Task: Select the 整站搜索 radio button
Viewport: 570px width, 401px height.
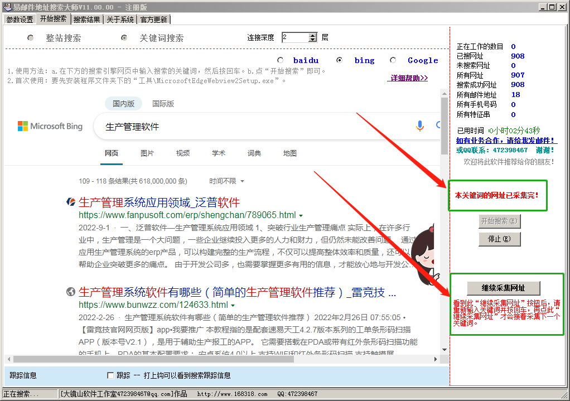Action: point(31,38)
